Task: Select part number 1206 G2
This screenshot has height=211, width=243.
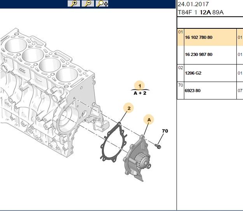Action: tap(193, 73)
